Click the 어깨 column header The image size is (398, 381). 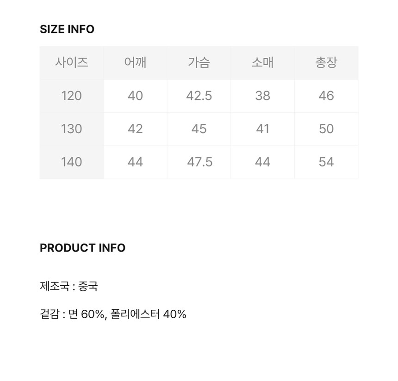tap(135, 63)
